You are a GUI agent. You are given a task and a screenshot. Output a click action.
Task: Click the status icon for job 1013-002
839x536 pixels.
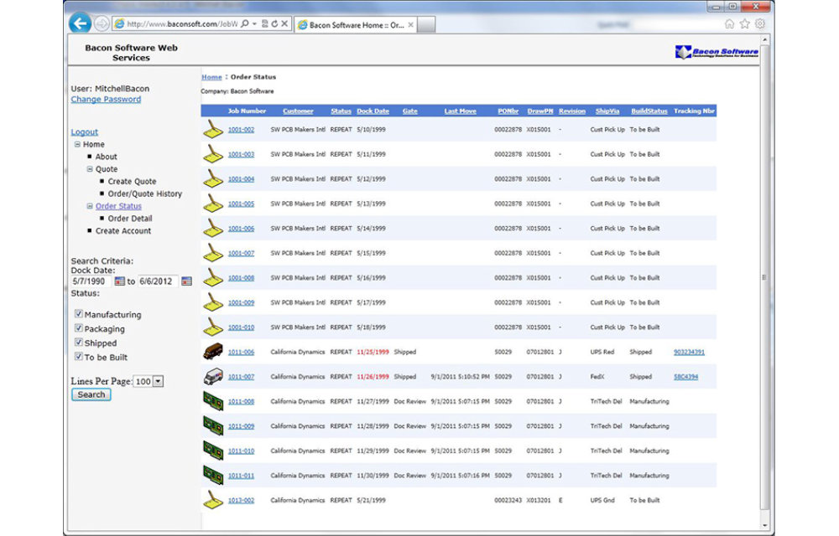(x=213, y=500)
